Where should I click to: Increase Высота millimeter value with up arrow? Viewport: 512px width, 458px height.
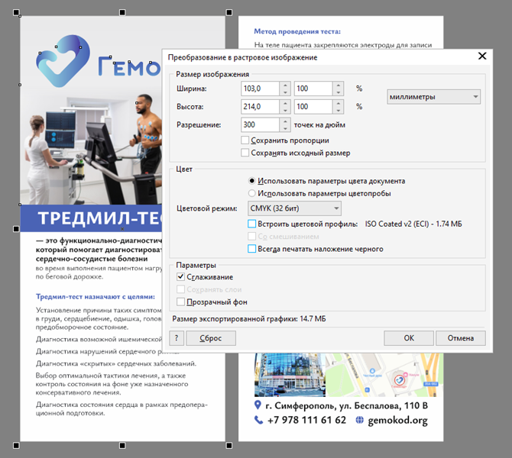click(285, 103)
